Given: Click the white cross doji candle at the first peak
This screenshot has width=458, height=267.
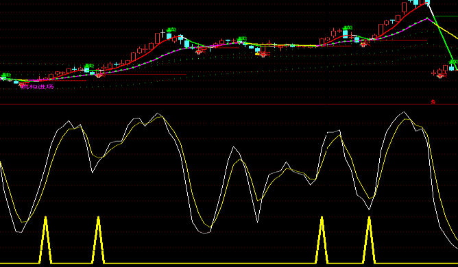Looking at the screenshot, I should tap(163, 34).
